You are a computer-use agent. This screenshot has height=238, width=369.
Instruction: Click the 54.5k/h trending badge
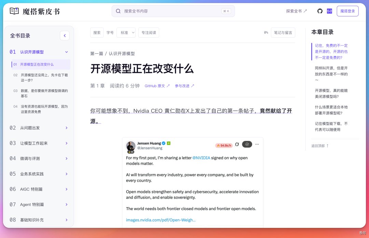pos(224,145)
